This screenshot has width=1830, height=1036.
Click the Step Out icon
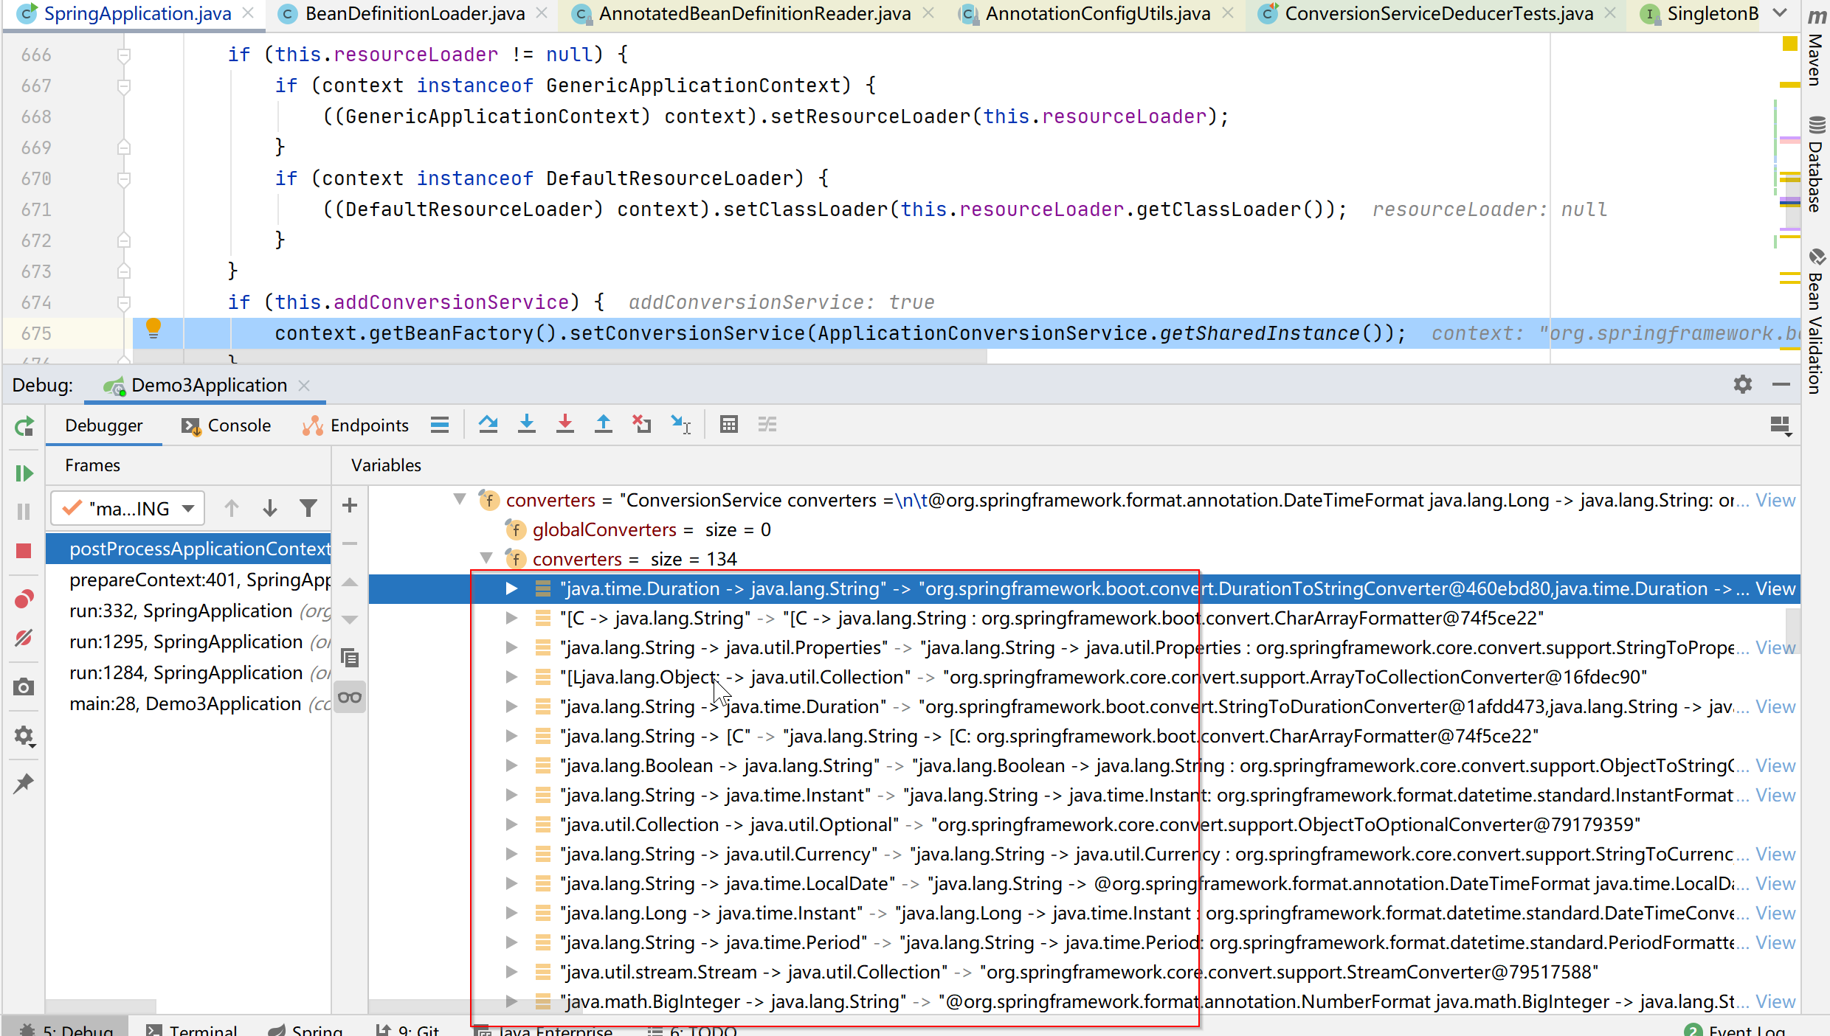click(604, 425)
